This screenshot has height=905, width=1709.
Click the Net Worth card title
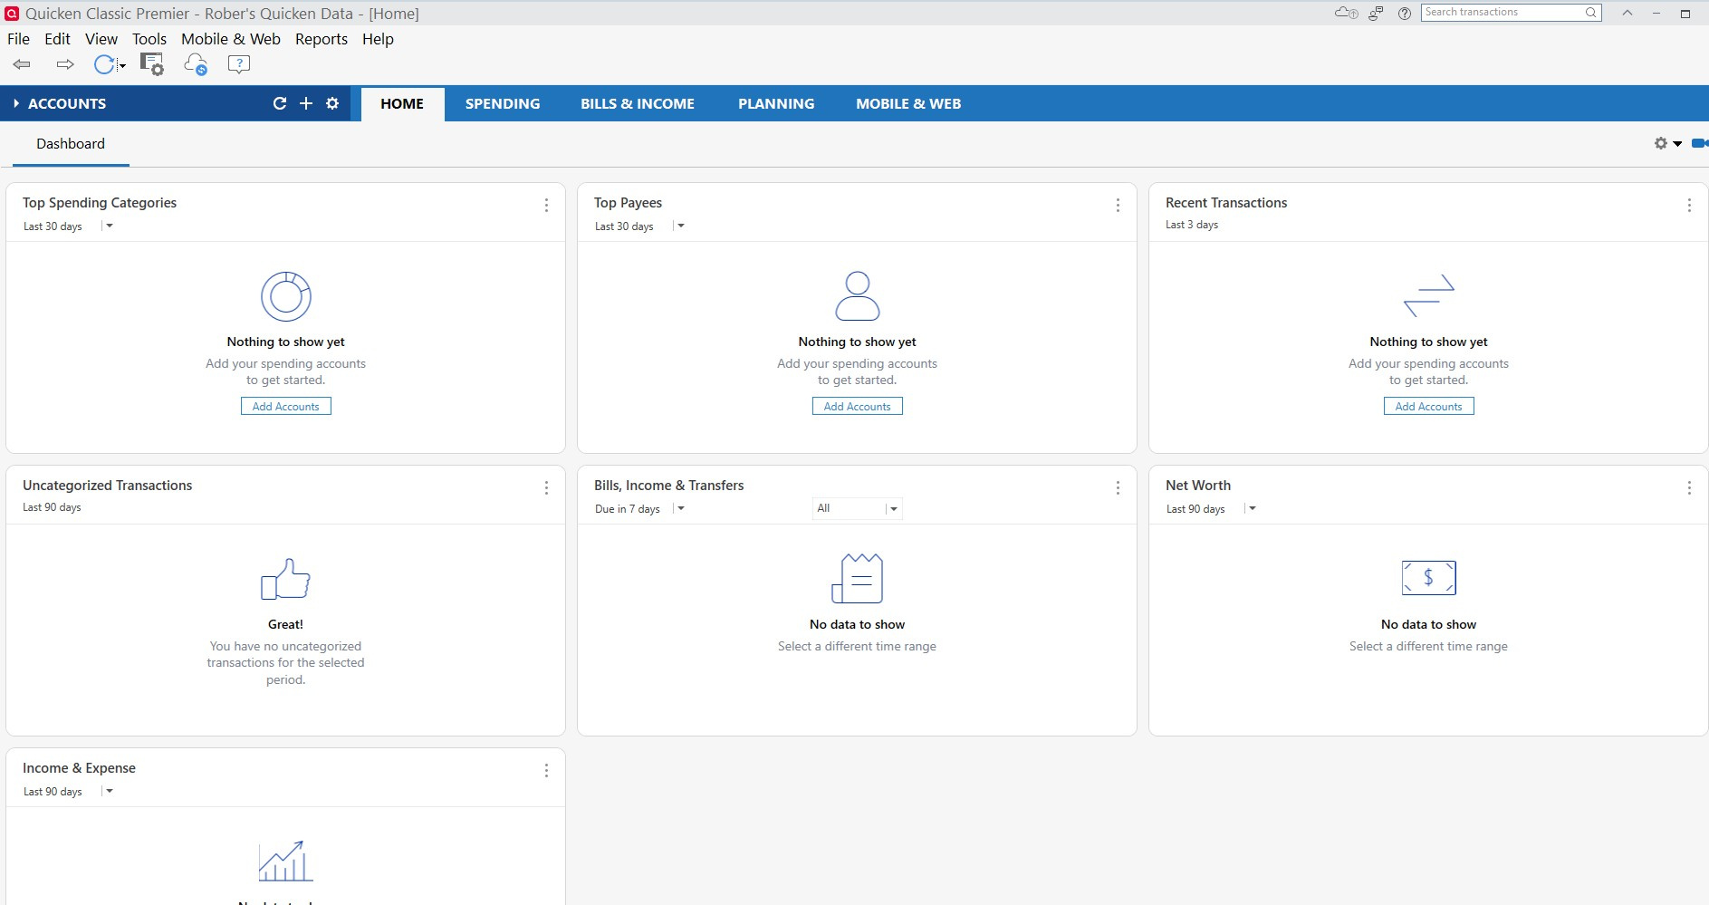1198,486
